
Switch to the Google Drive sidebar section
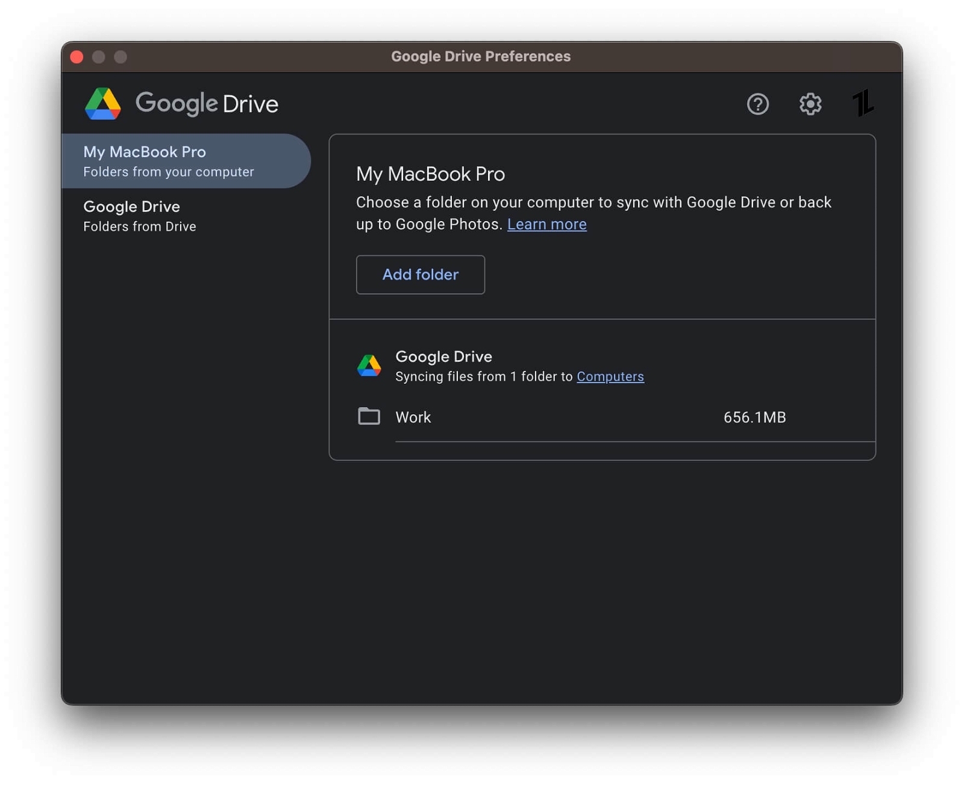pos(131,207)
